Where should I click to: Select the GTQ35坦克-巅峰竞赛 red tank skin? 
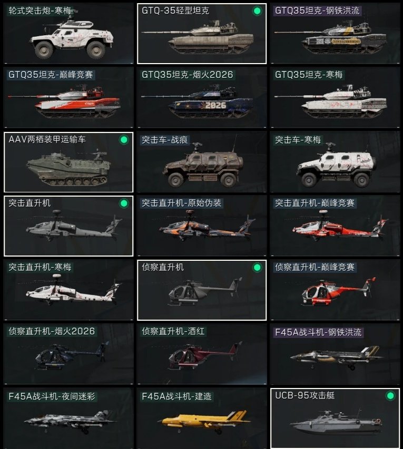pos(68,97)
